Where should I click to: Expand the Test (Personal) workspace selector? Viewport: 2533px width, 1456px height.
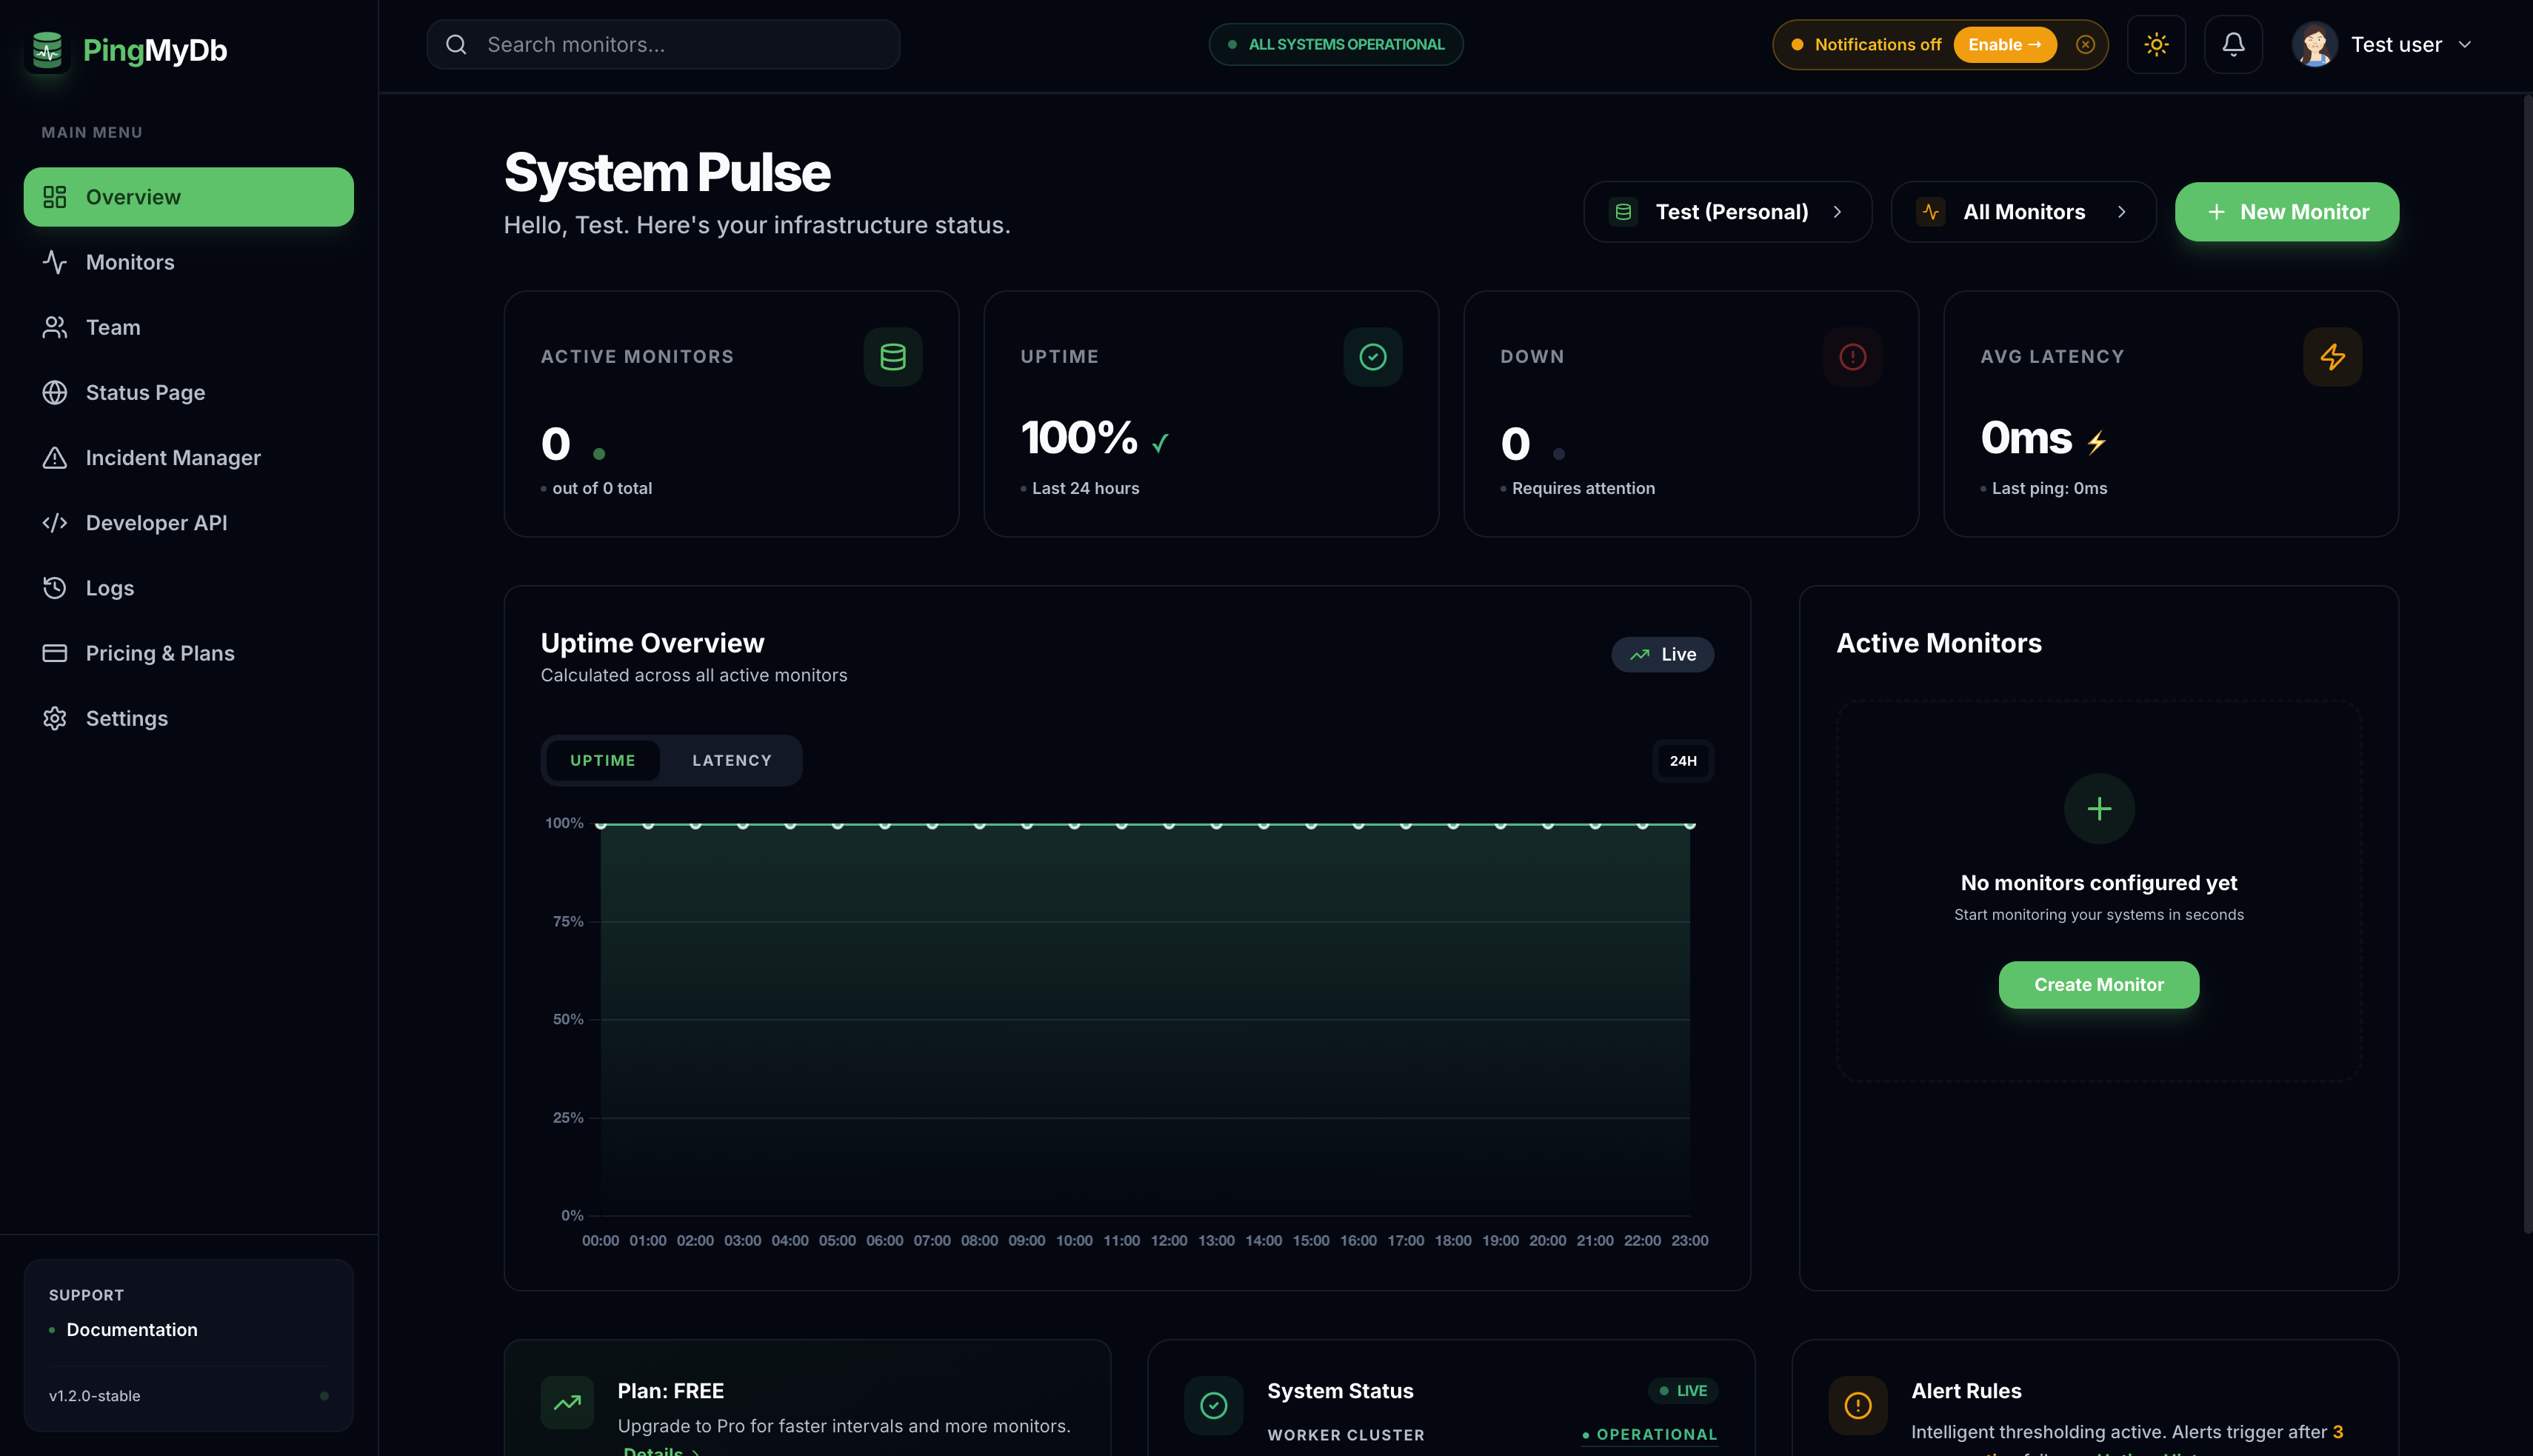coord(1726,211)
